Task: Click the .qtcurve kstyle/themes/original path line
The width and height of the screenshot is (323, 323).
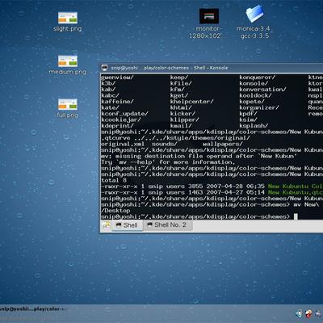Action: 175,138
